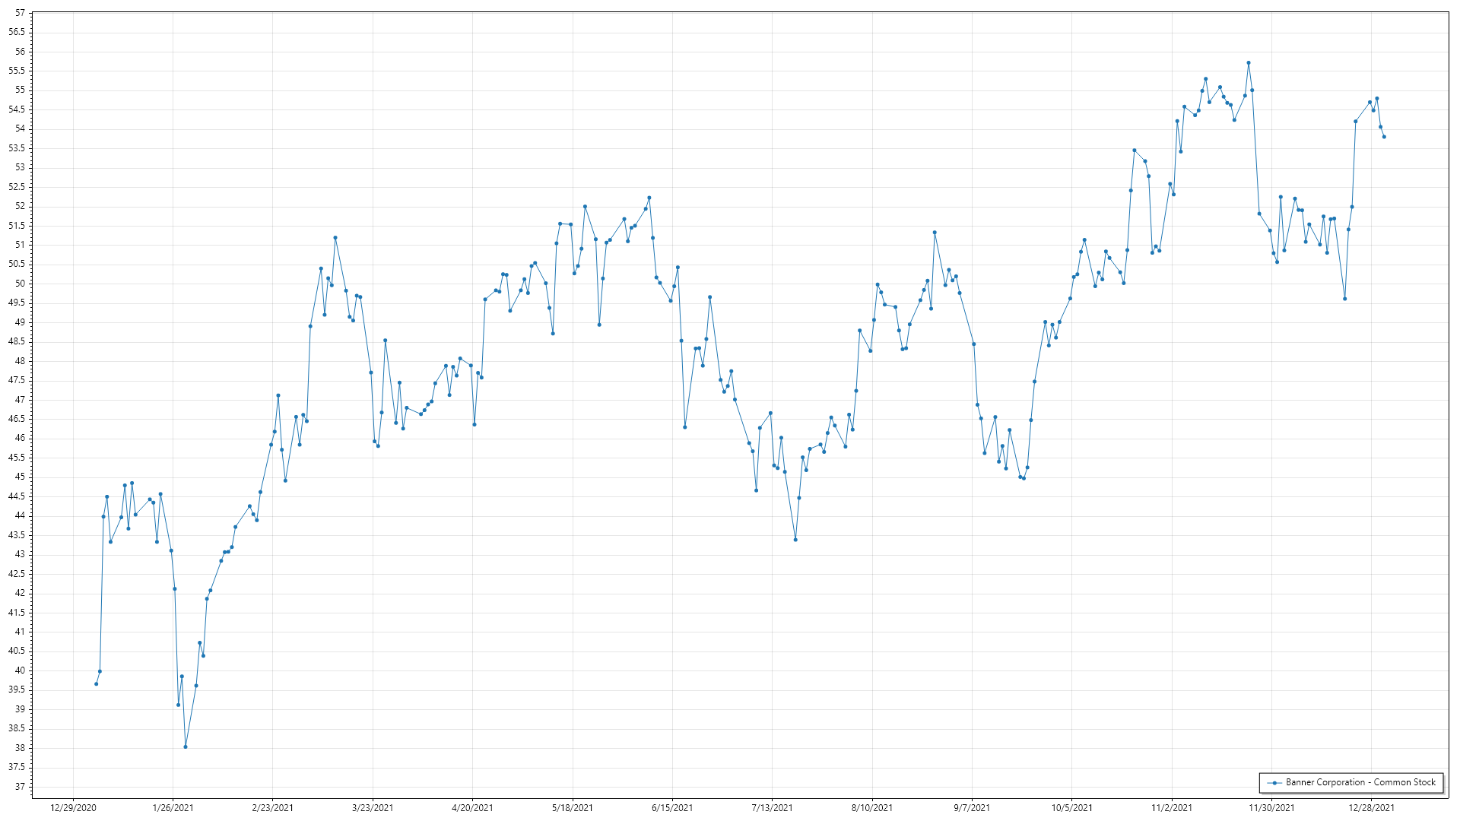Click the lowest data point near 38
The image size is (1460, 821).
[186, 747]
